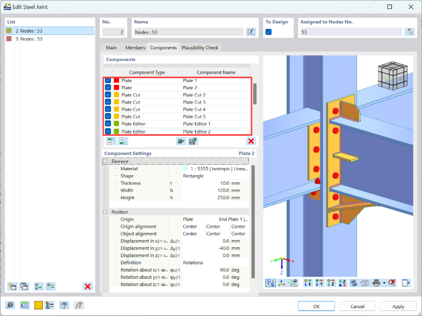
Task: Click the reset view red X icon in viewer
Action: (x=392, y=283)
